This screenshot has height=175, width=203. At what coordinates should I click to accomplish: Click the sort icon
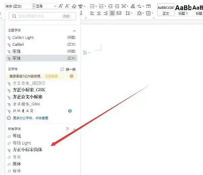click(133, 6)
